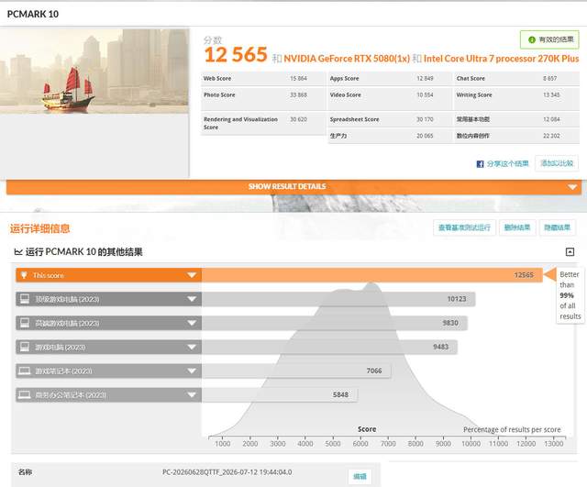The width and height of the screenshot is (587, 487).
Task: Open the SHOW RESULT DETAILS label
Action: click(x=287, y=186)
